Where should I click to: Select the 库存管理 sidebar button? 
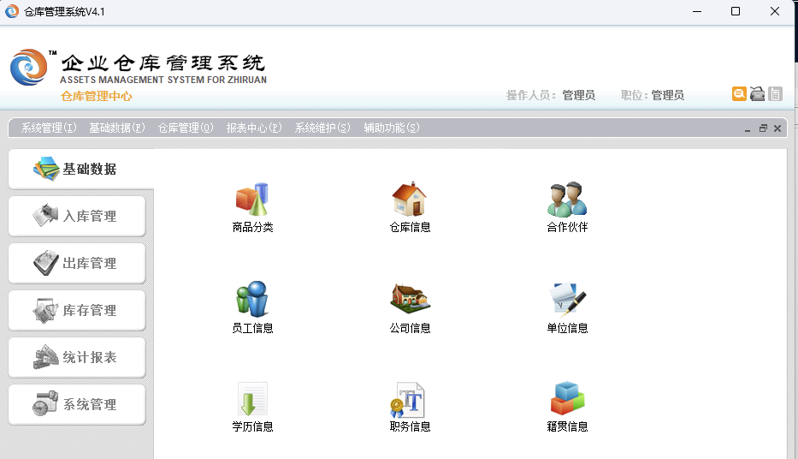77,311
